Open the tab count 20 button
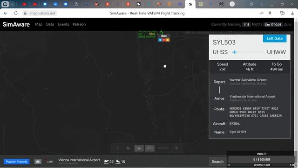The height and width of the screenshot is (168, 298). [5, 4]
